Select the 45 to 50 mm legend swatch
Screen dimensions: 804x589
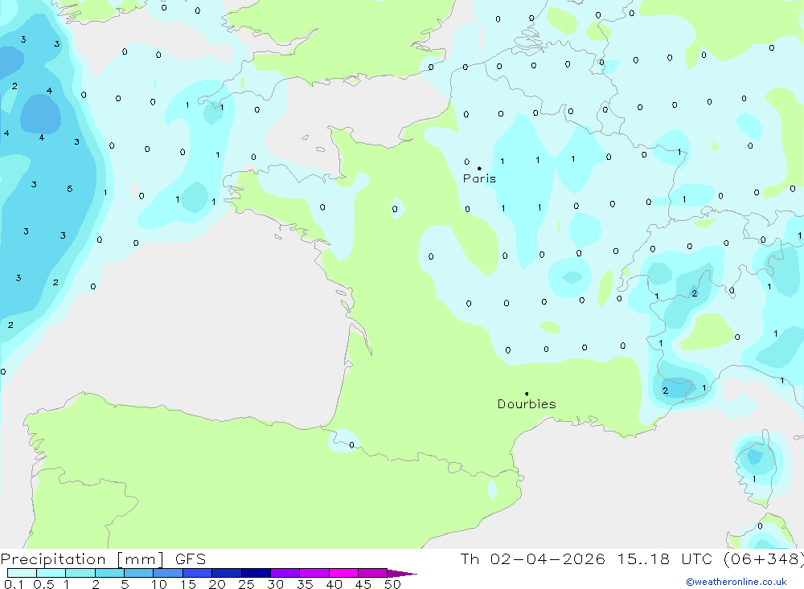coord(373,573)
